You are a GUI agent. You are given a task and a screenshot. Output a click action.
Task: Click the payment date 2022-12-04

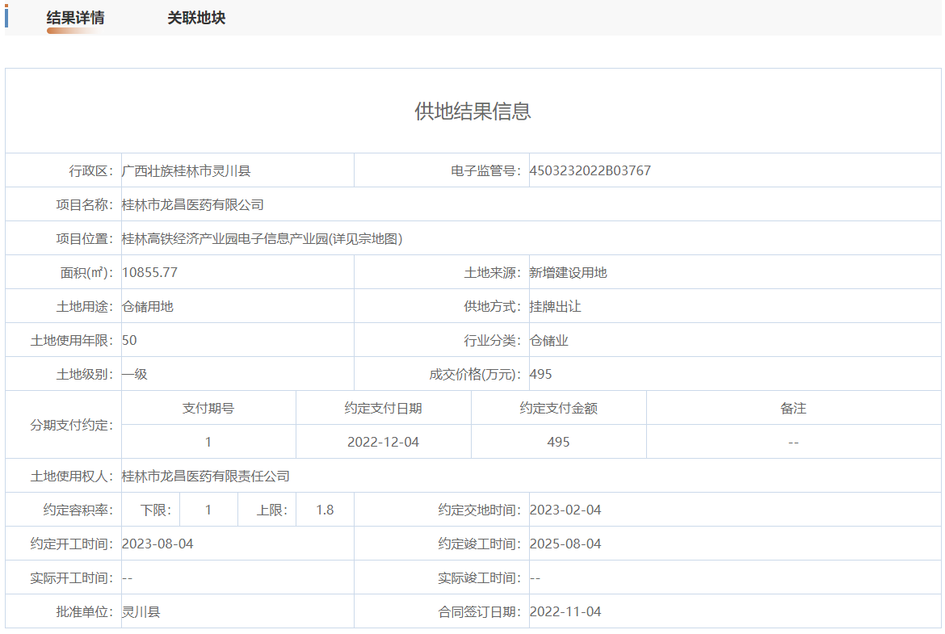pos(383,443)
